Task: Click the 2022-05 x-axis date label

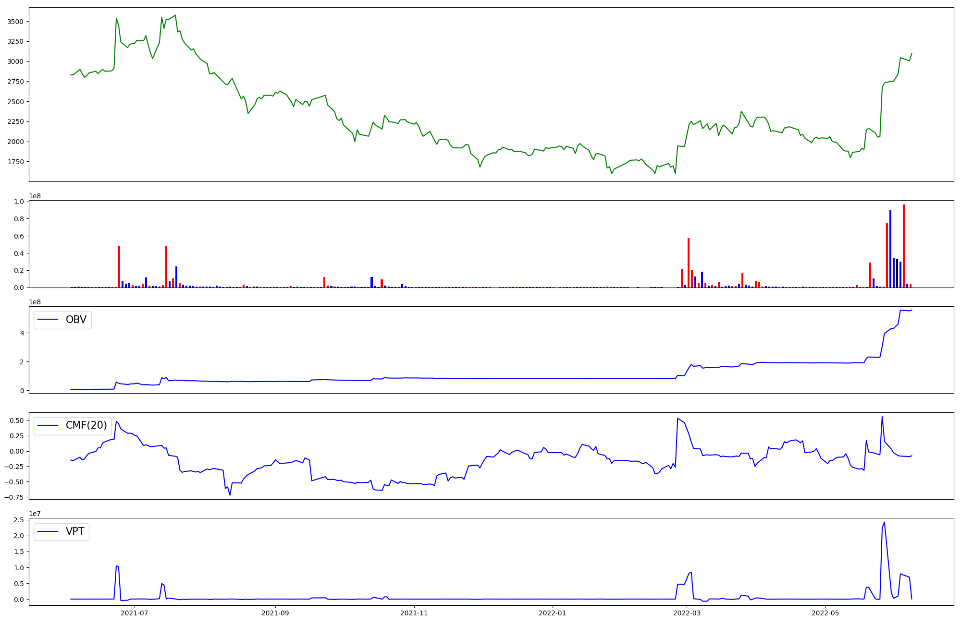Action: point(825,613)
